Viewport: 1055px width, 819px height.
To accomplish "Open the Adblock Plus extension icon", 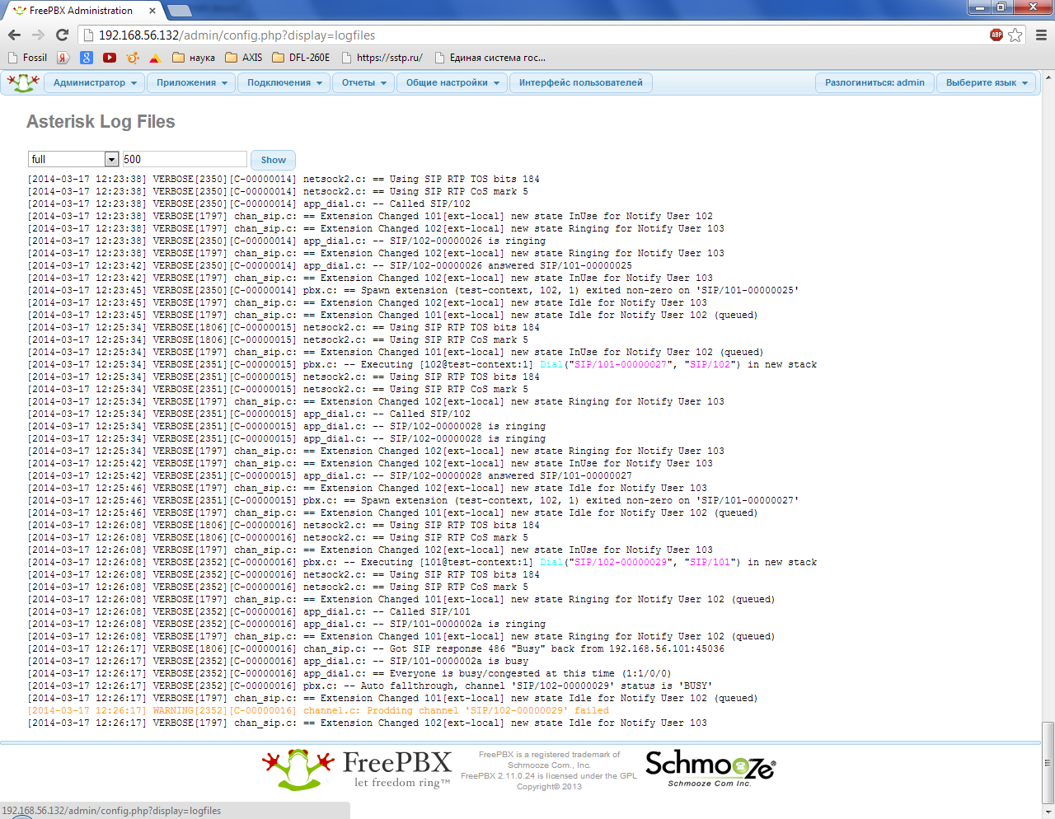I will [x=996, y=35].
